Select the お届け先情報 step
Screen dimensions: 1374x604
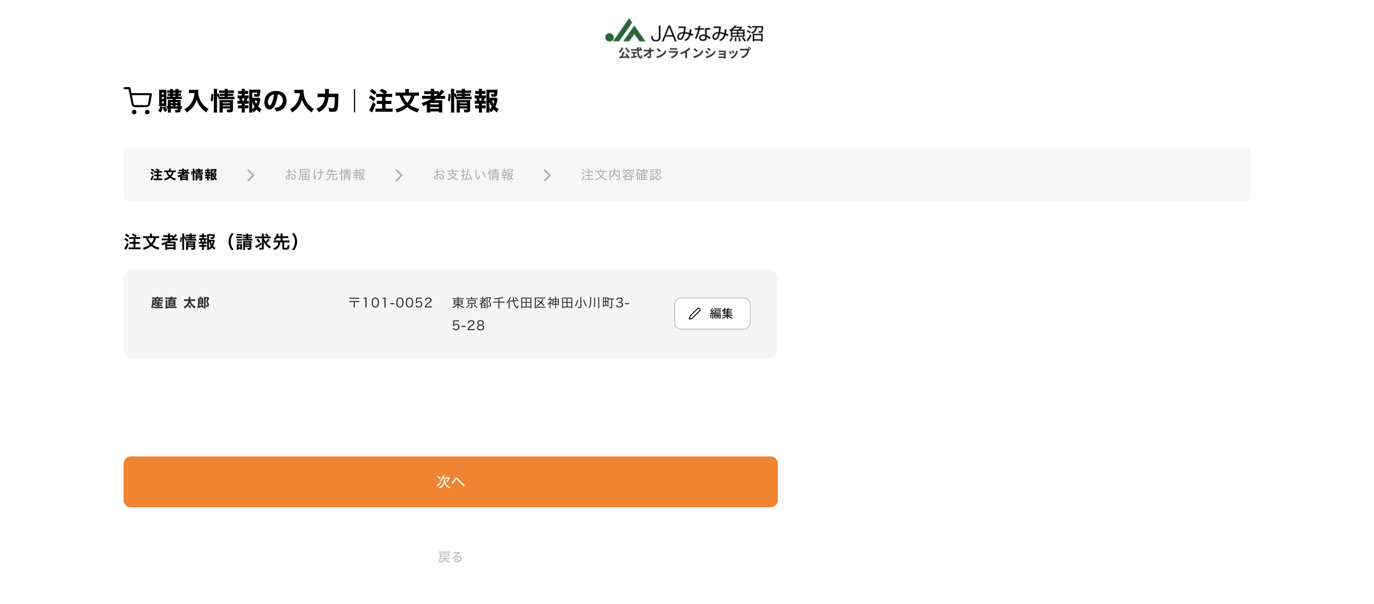click(326, 175)
